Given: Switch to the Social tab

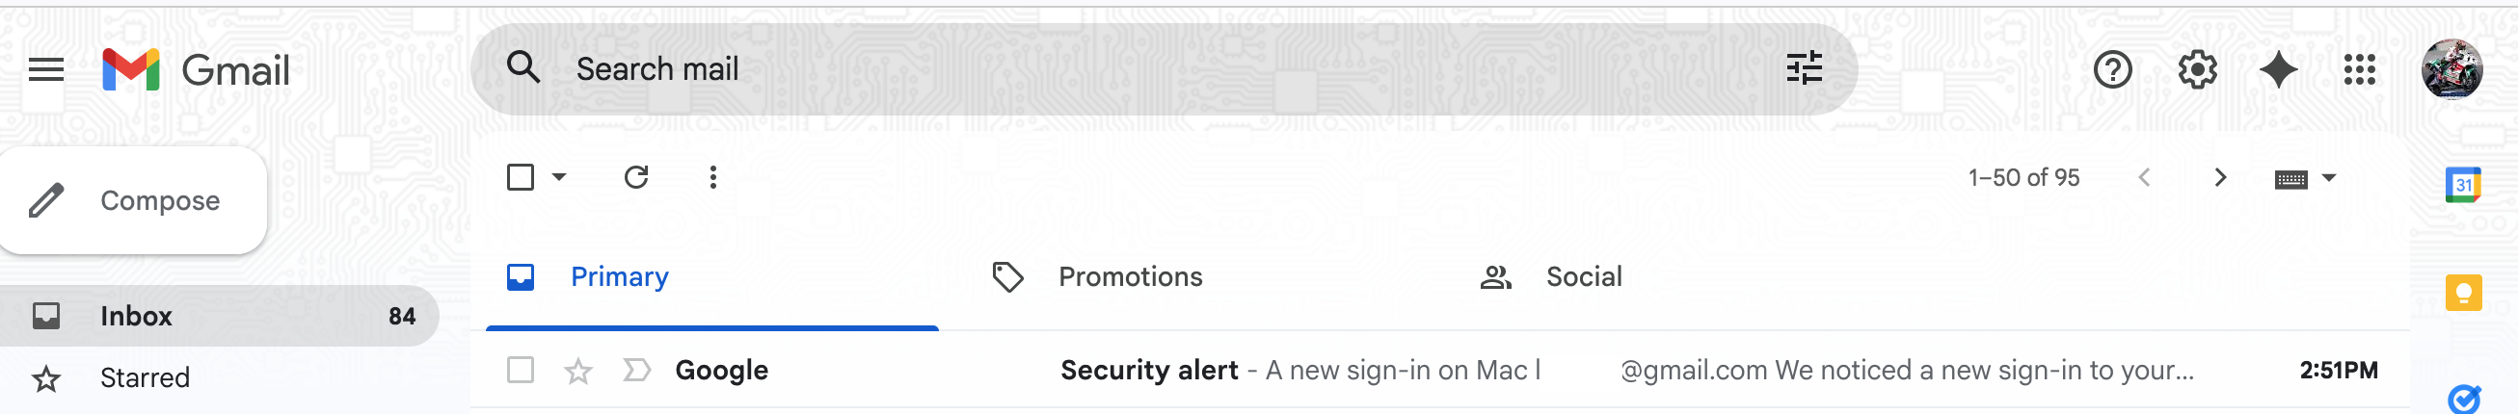Looking at the screenshot, I should [x=1583, y=277].
